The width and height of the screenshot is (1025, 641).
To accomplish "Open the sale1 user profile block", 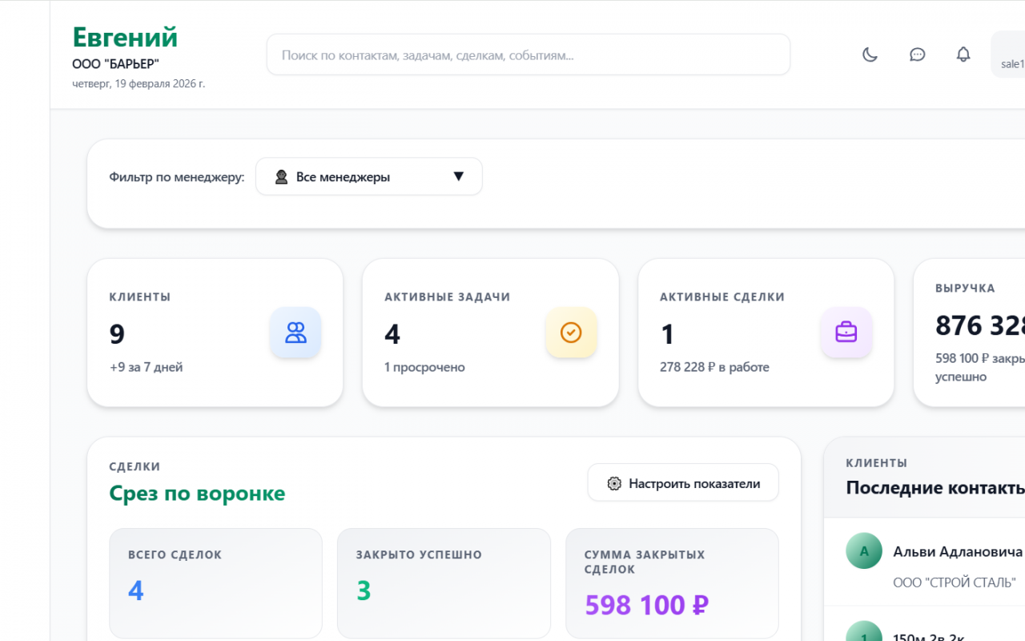I will pos(1008,54).
